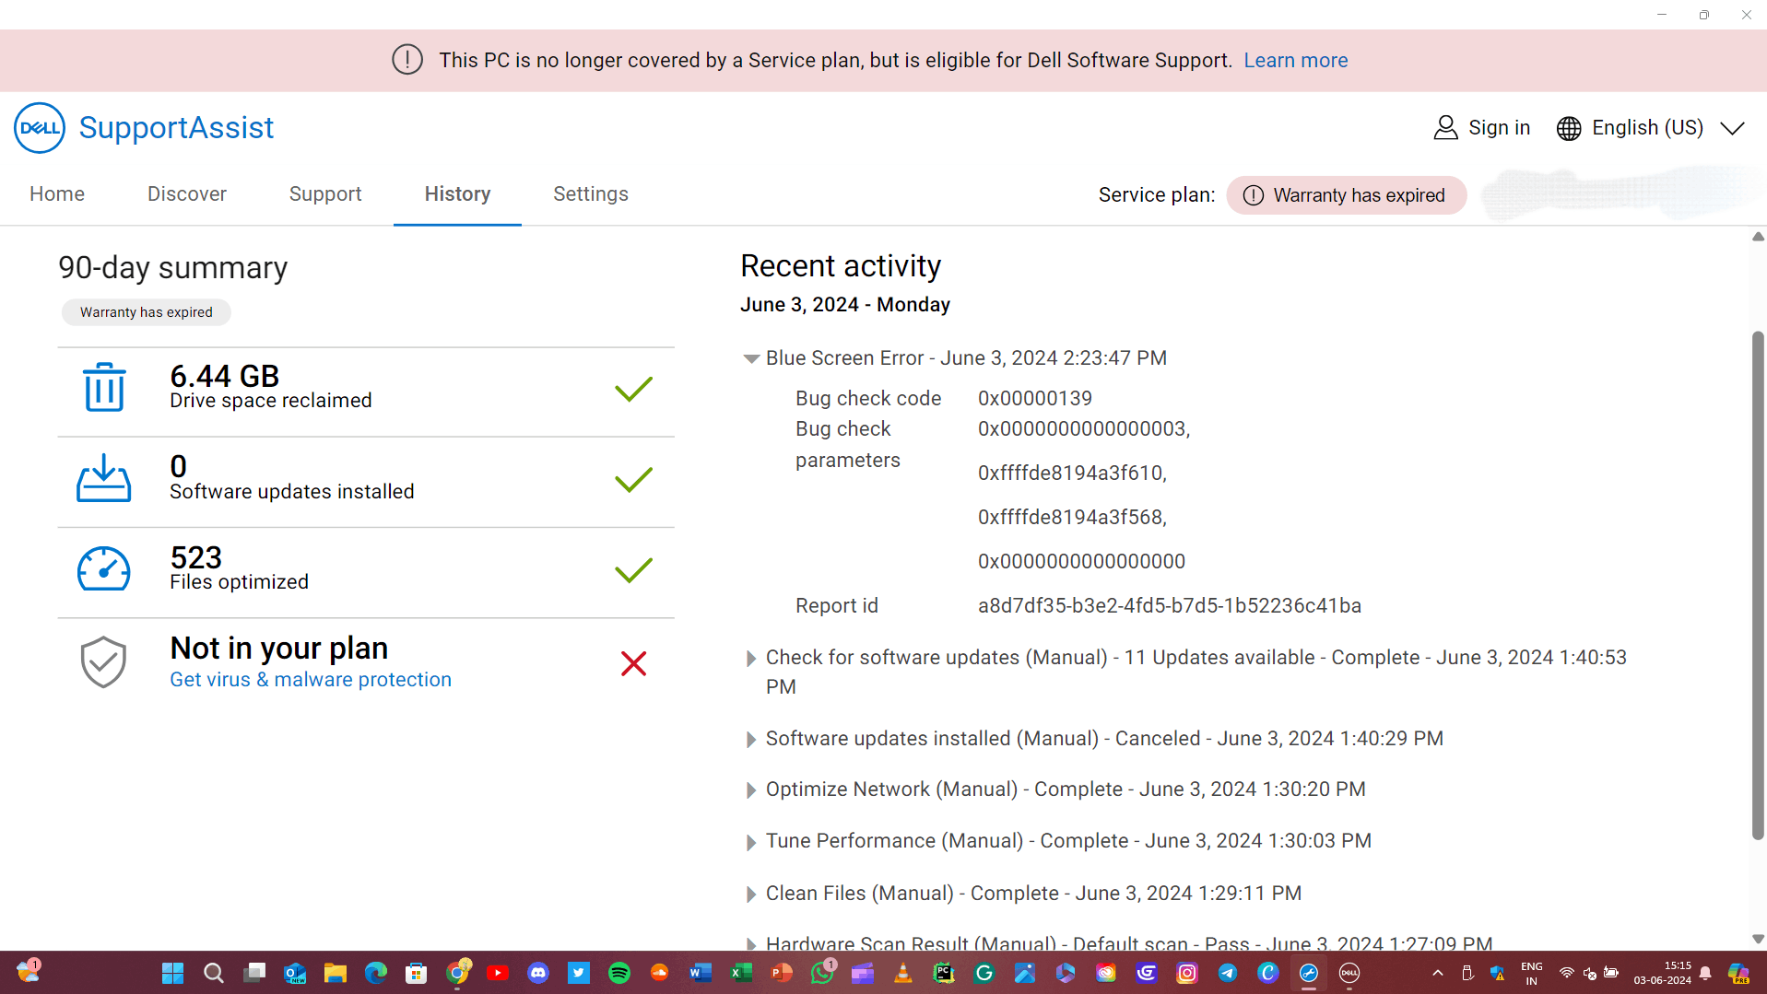
Task: Click the June 3, 2024 - Monday heading
Action: (845, 305)
